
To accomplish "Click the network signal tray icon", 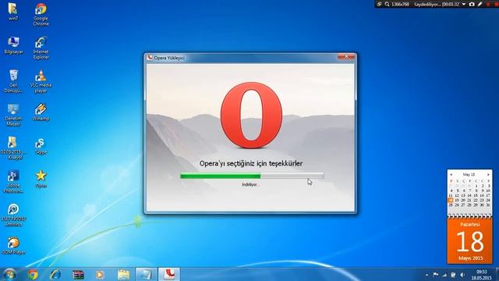I will click(444, 275).
